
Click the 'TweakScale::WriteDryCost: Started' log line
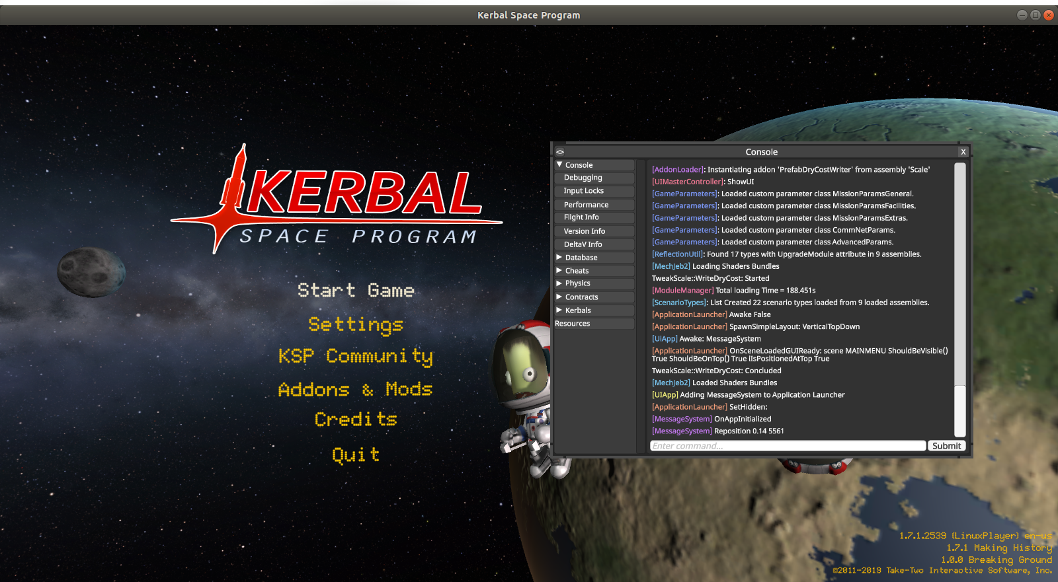click(710, 279)
